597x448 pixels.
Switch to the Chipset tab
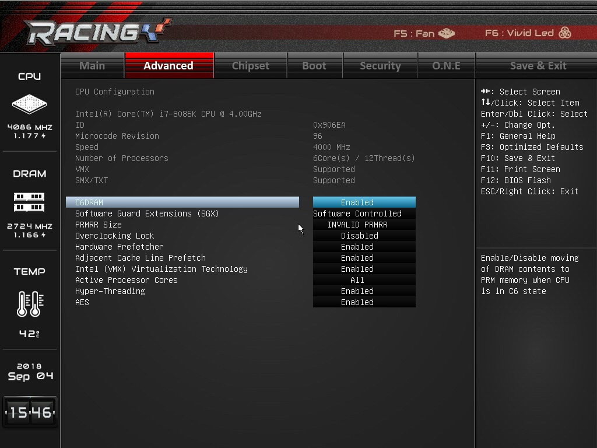click(x=251, y=65)
